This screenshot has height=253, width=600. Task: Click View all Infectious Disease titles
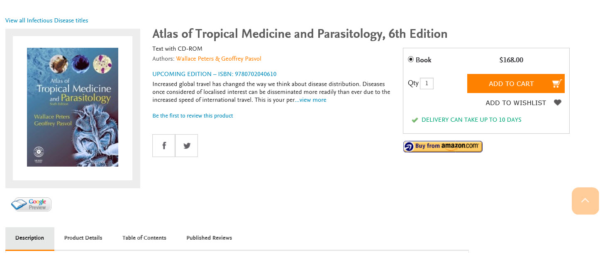[x=46, y=20]
